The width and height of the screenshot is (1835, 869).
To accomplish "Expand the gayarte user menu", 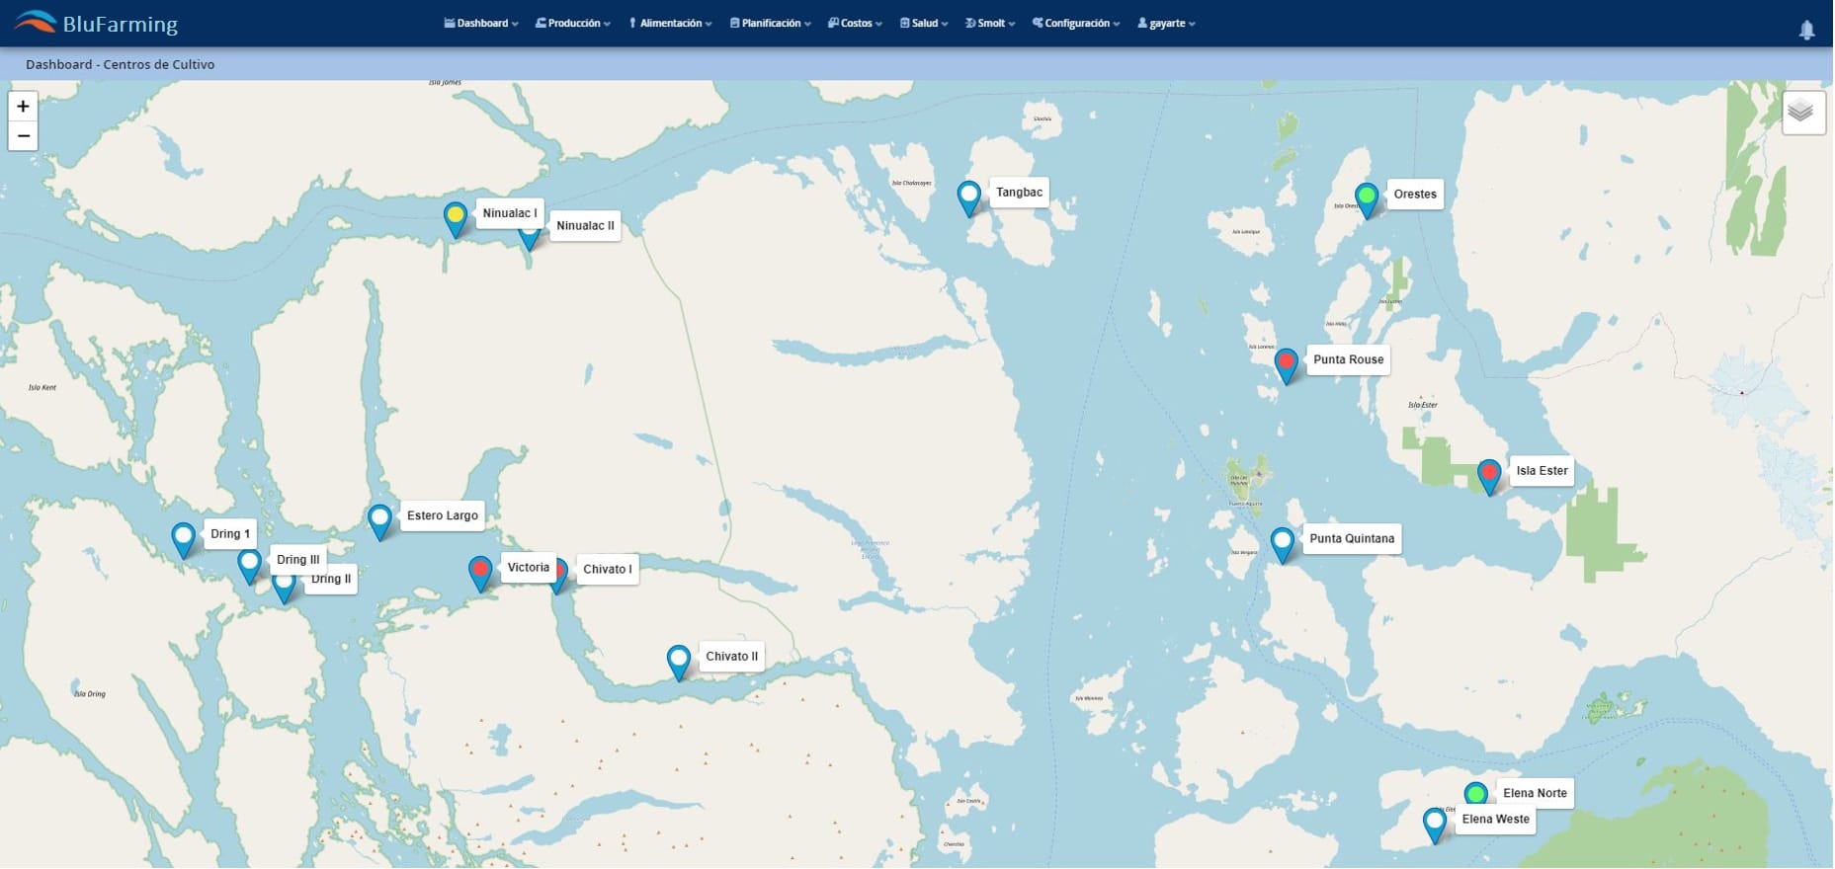I will coord(1166,23).
